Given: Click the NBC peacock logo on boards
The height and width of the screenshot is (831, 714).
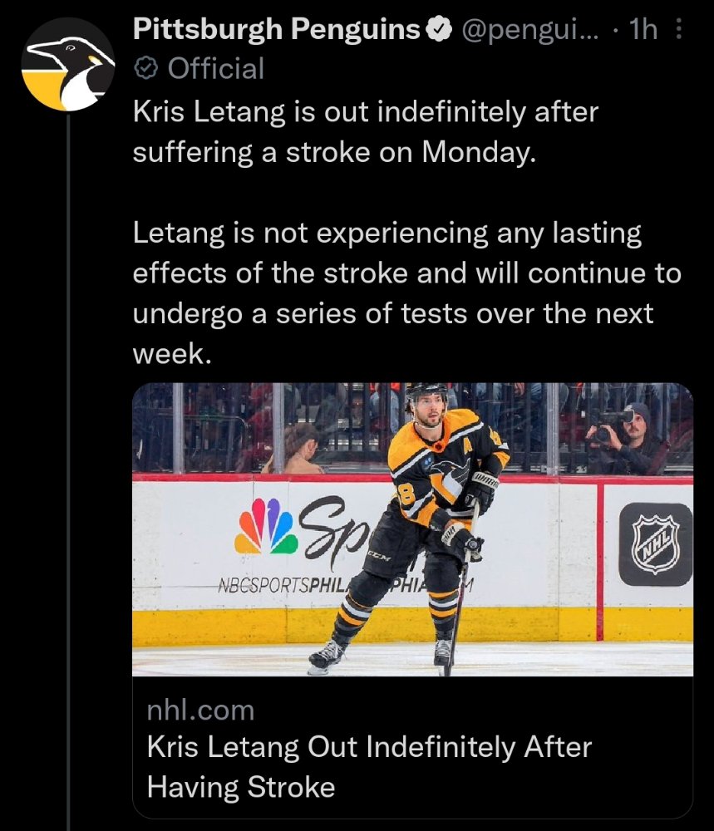Looking at the screenshot, I should pos(267,526).
